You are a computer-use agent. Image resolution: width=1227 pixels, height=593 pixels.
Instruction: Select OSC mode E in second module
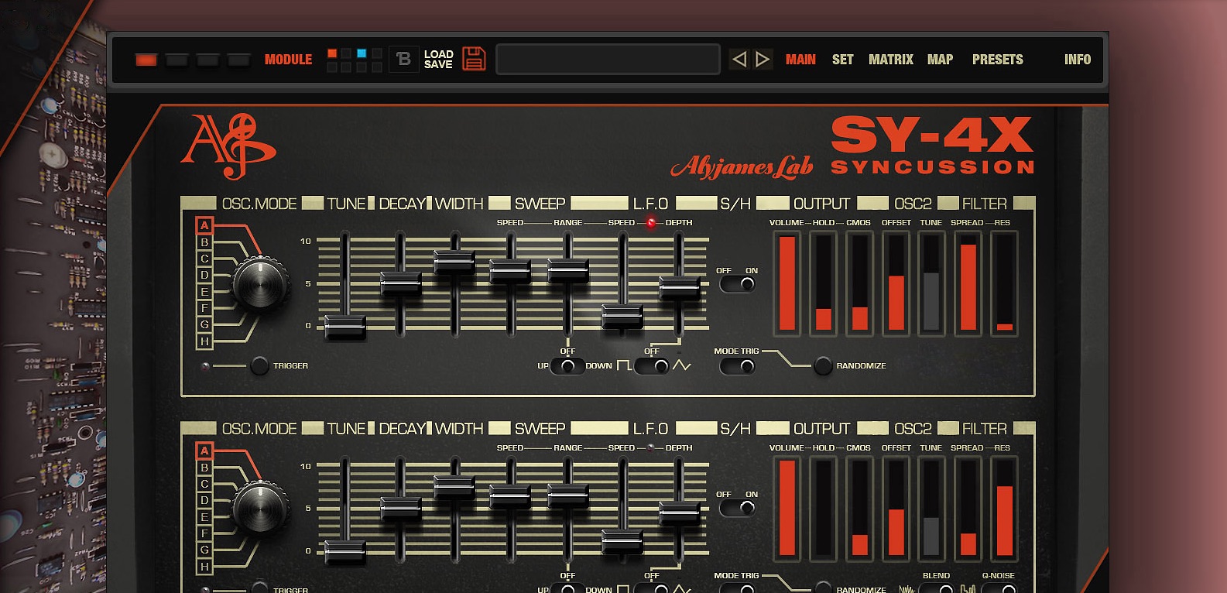click(x=204, y=517)
